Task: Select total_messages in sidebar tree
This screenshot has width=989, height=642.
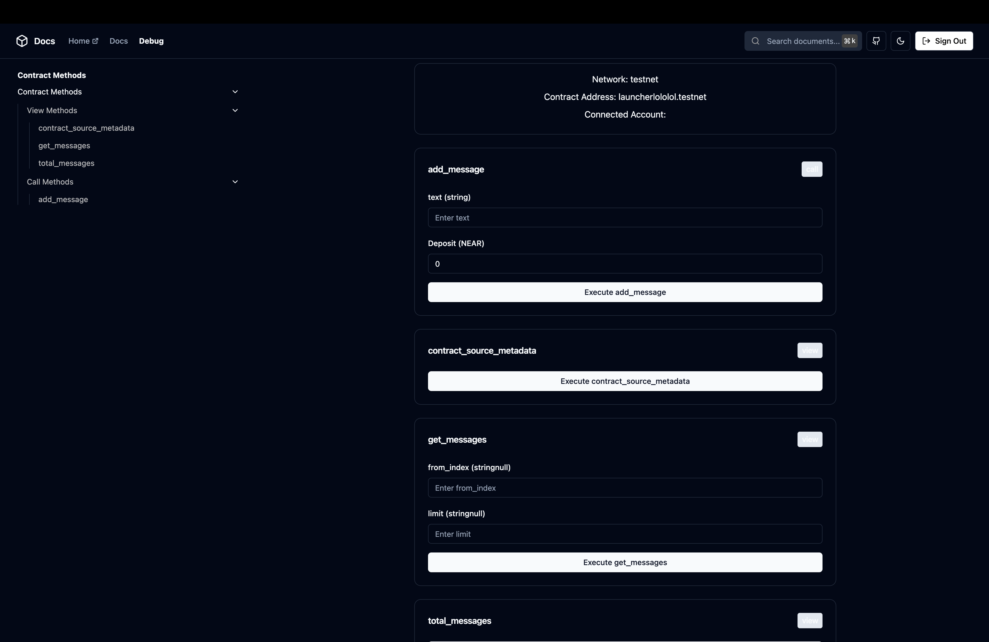Action: click(66, 163)
